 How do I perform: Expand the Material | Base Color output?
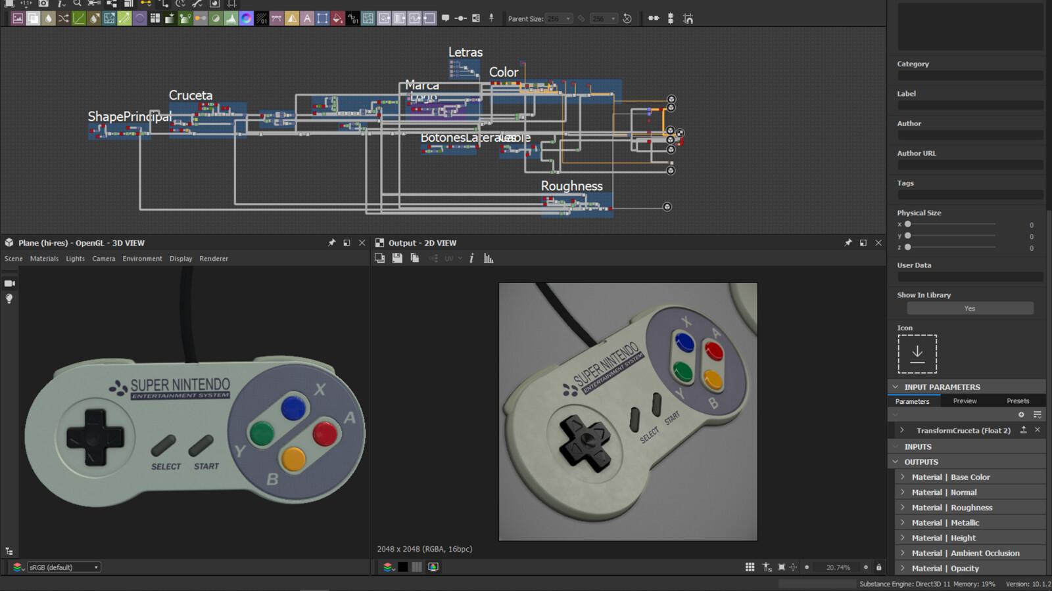903,477
